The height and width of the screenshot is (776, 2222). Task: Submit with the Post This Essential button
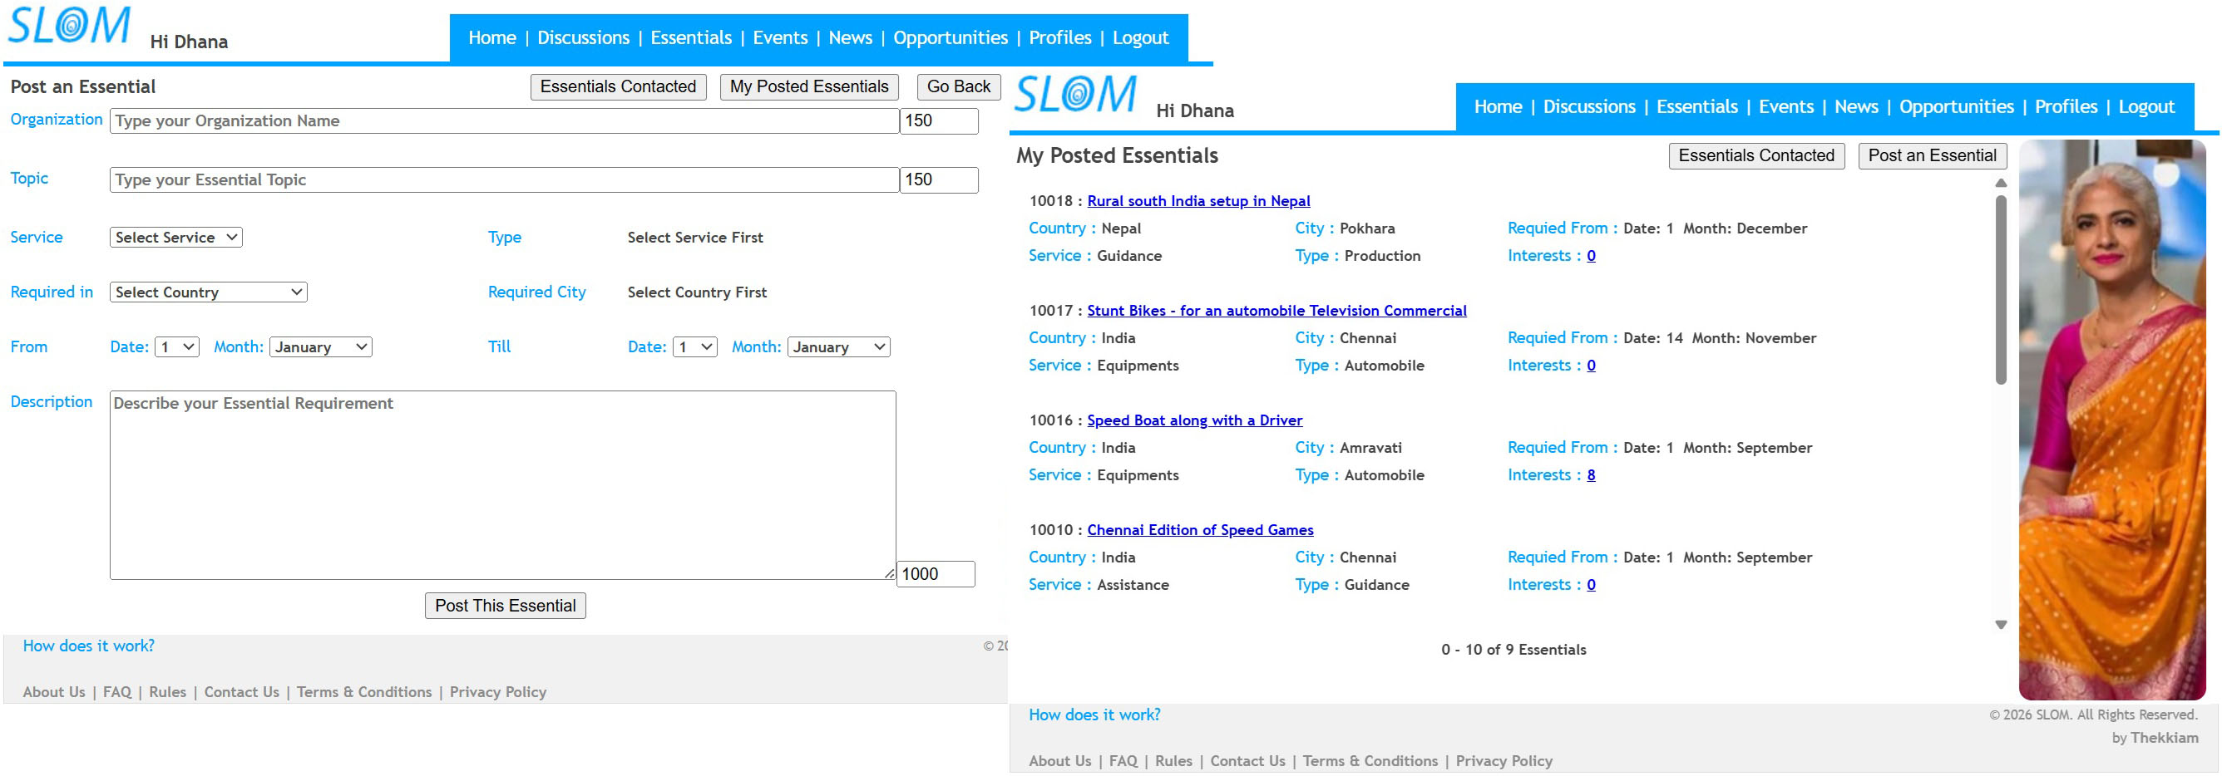tap(506, 606)
